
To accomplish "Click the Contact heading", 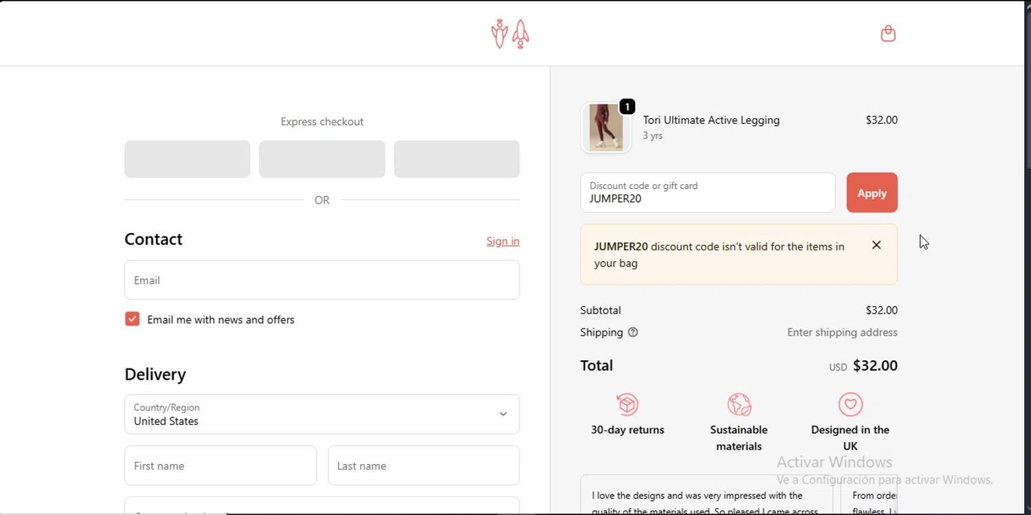I will pyautogui.click(x=153, y=239).
